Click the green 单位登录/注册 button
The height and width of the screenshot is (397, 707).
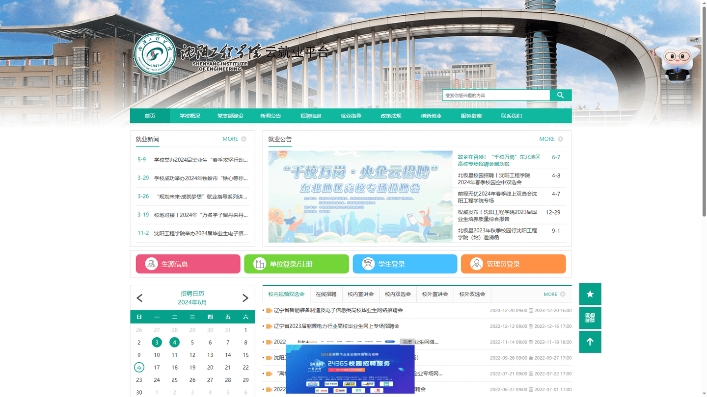297,264
